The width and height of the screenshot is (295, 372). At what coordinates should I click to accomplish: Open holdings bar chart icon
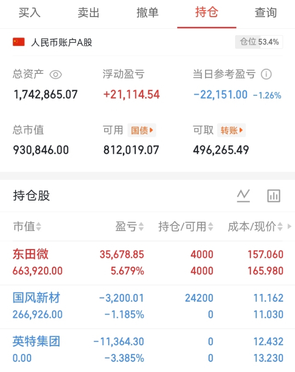(274, 196)
